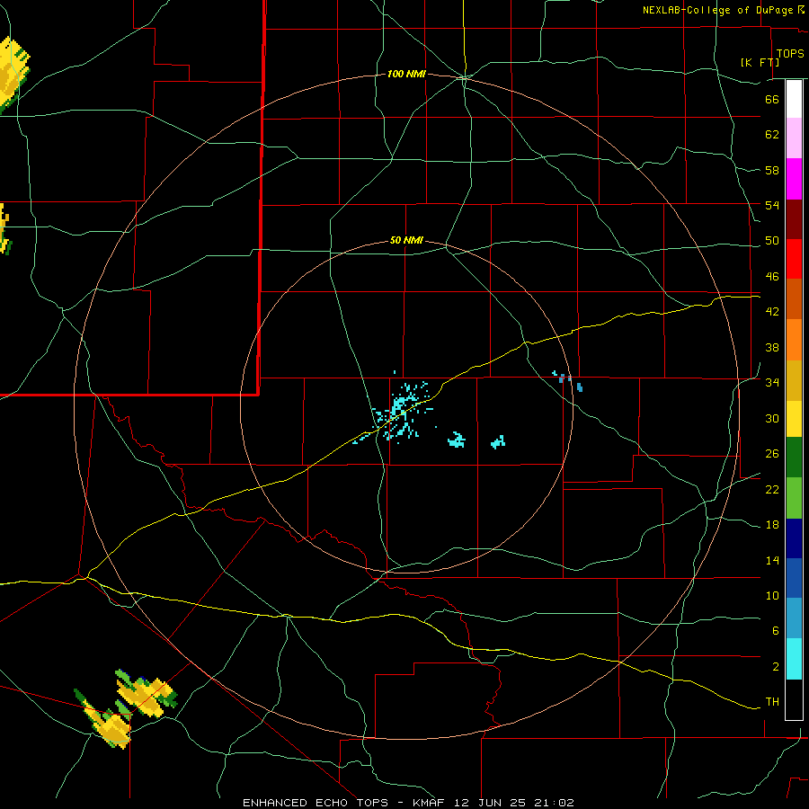
Task: Click the "6" scale label
Action: pos(776,631)
